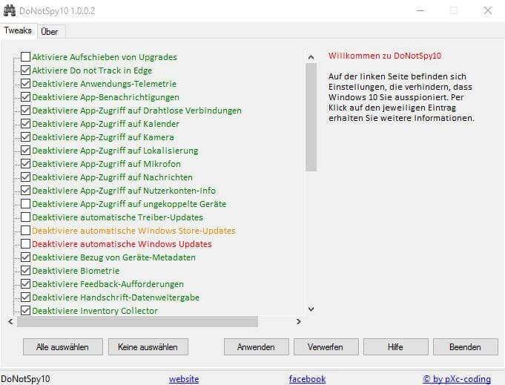Open Hilfe button

396,347
